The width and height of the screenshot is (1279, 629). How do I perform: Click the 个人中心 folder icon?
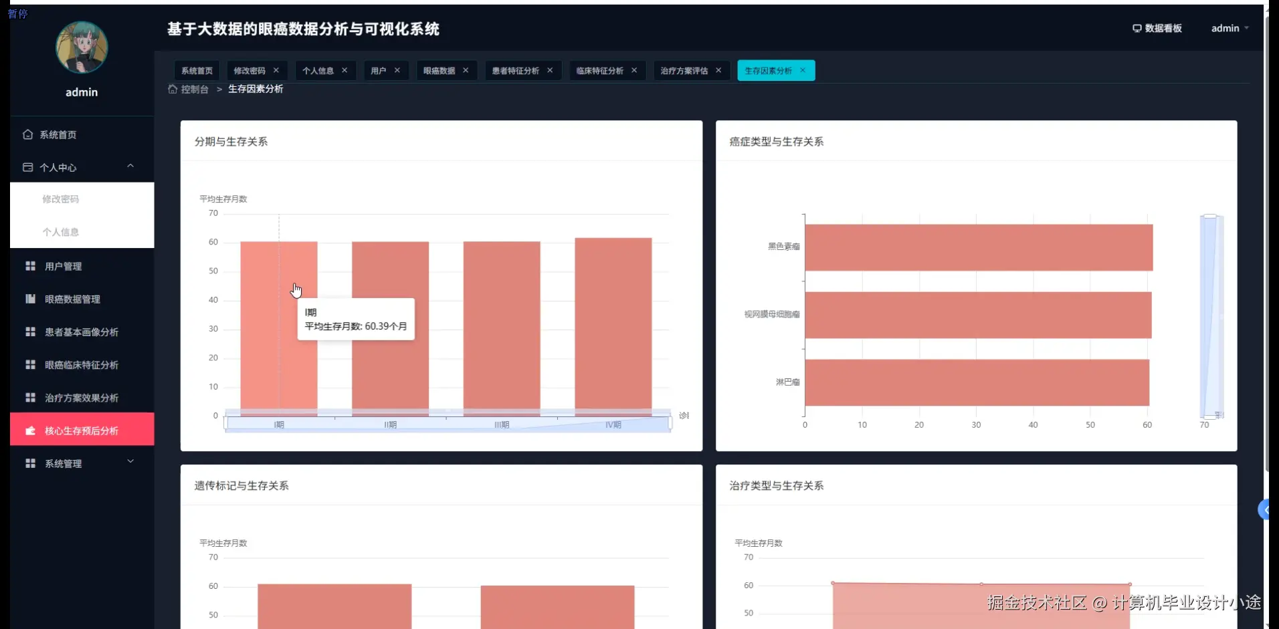pyautogui.click(x=27, y=167)
